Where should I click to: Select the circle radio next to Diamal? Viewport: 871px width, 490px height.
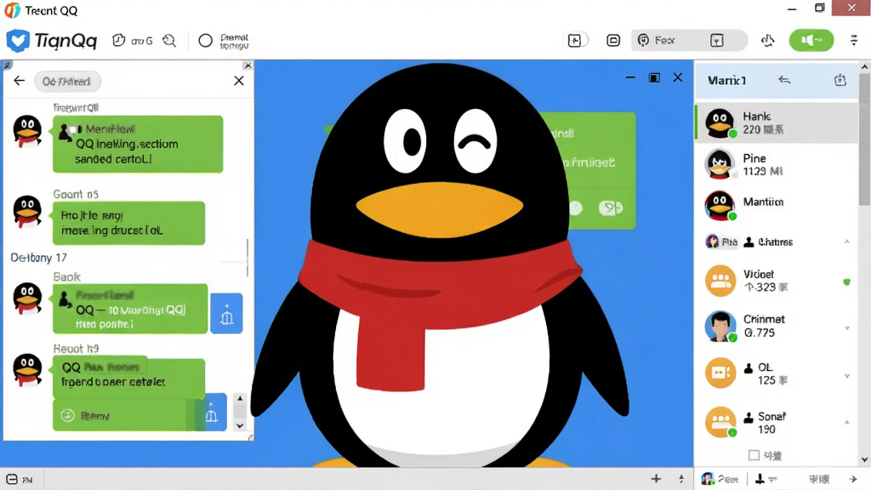[x=206, y=41]
